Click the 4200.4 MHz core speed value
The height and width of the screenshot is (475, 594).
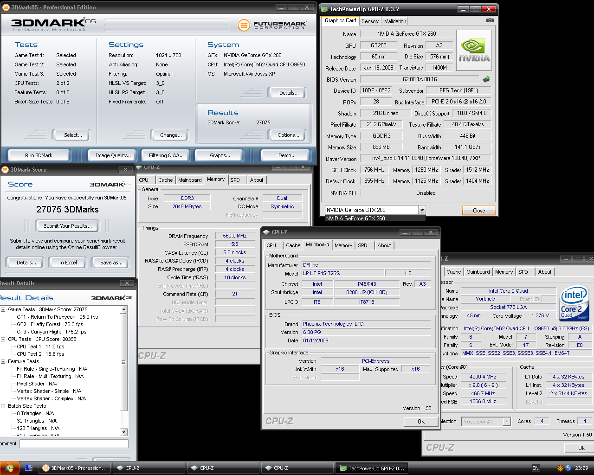click(x=483, y=377)
